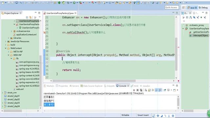Open web.xml in Project Explorer

click(x=19, y=89)
